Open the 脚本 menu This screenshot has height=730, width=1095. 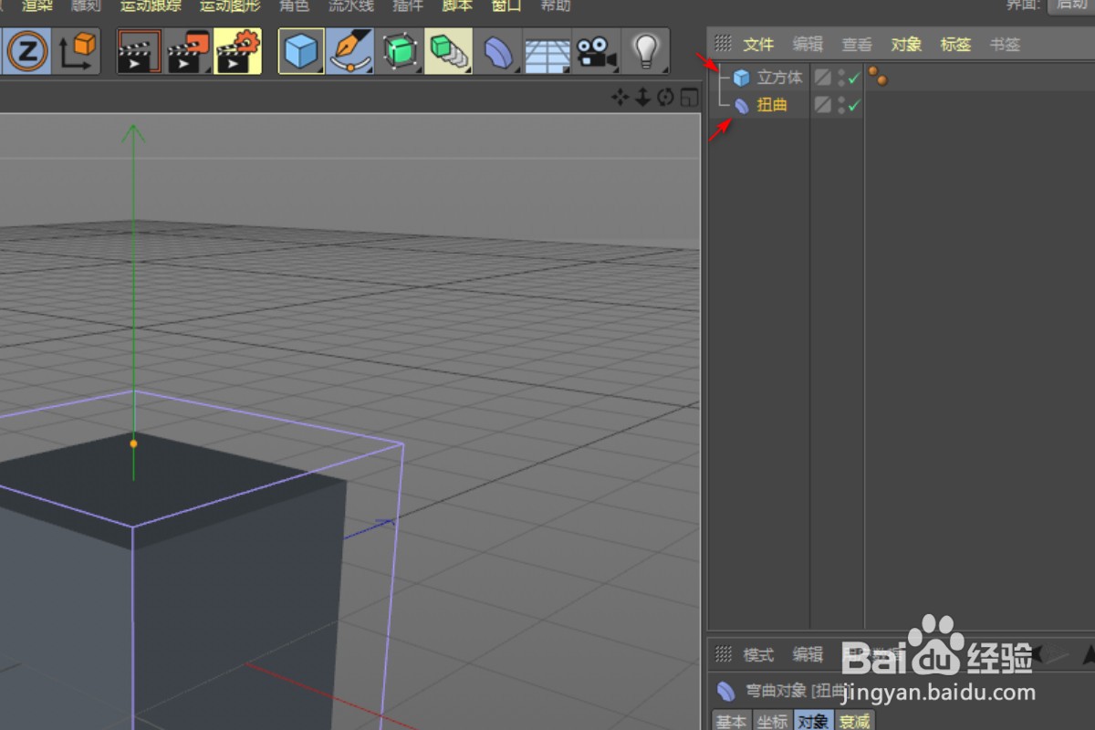(x=457, y=5)
